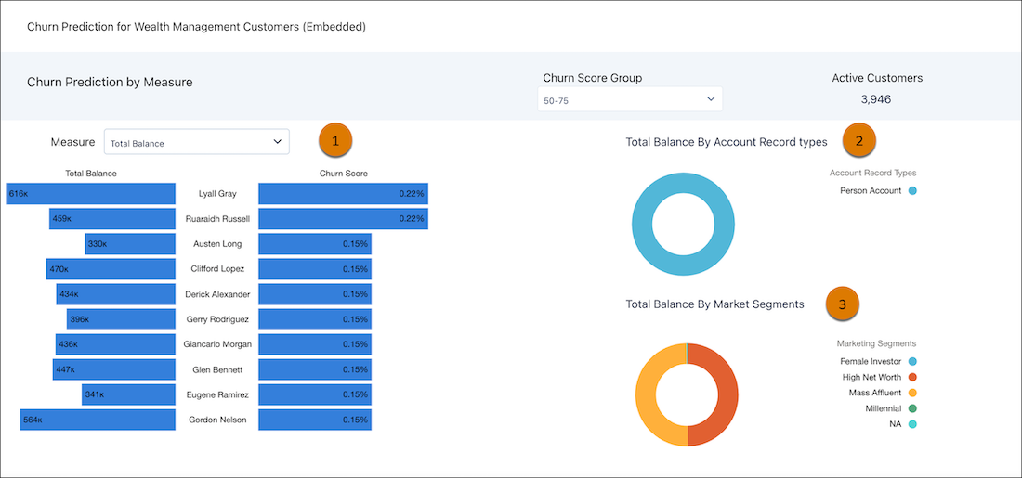The image size is (1022, 478).
Task: Select Gerry Rodriguez's 396k balance bar
Action: 121,319
